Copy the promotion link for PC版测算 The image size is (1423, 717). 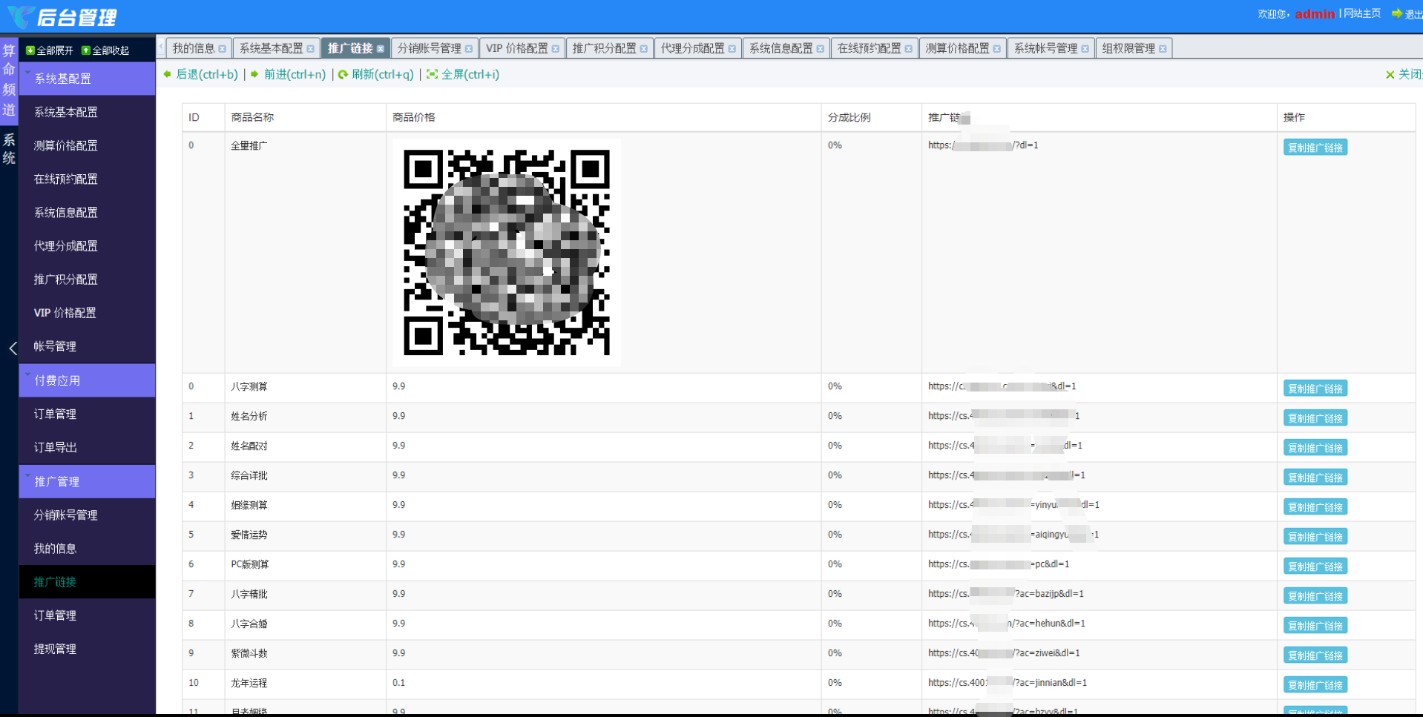coord(1315,566)
